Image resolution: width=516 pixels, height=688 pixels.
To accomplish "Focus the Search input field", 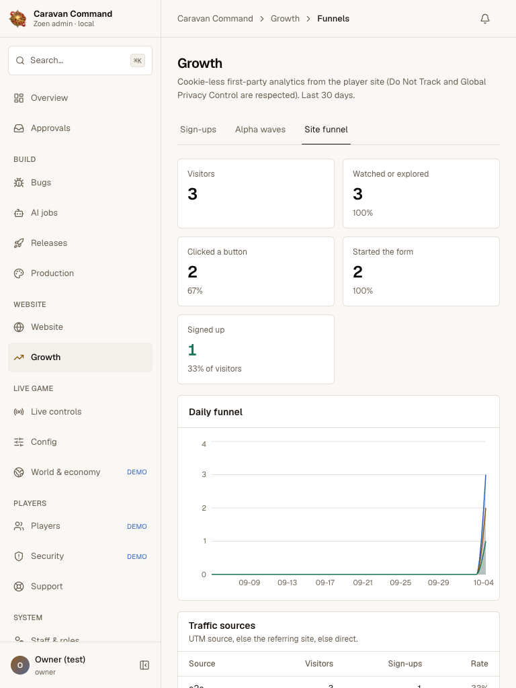I will 81,60.
